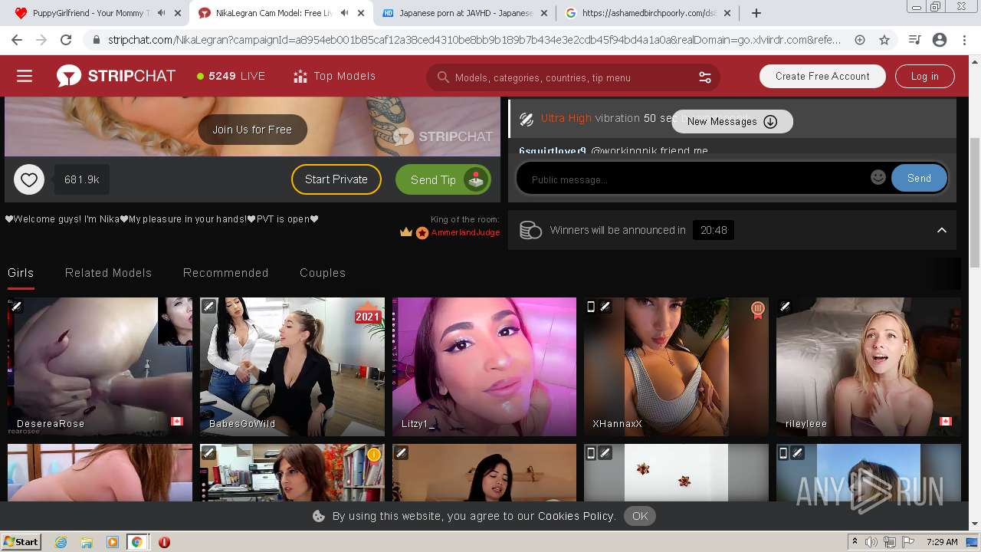The image size is (981, 552).
Task: Open the Top Models page
Action: tap(334, 76)
